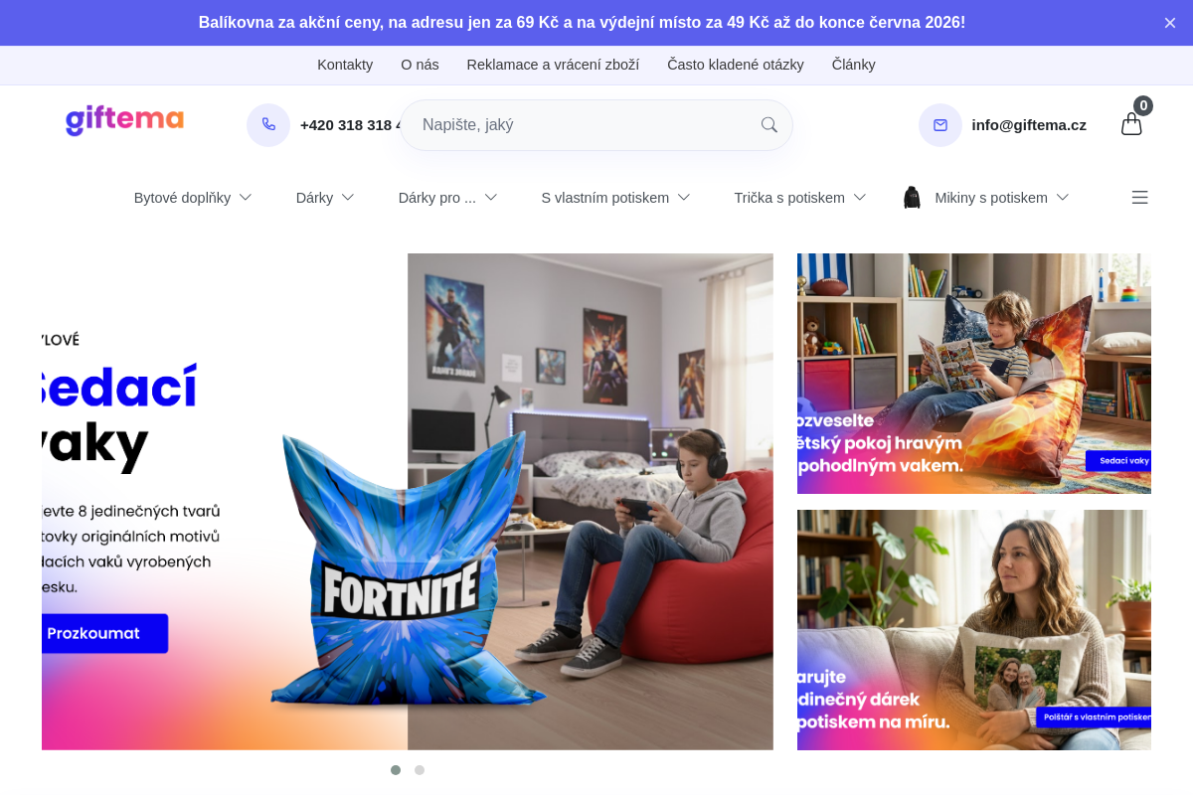Select the first carousel slide dot
This screenshot has width=1193, height=795.
[x=396, y=770]
